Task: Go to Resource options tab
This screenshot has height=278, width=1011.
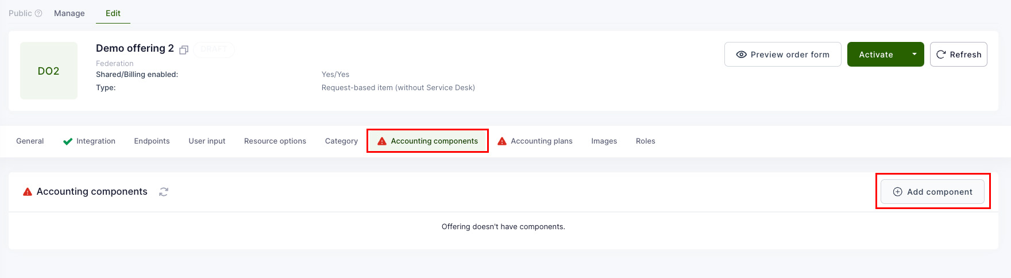Action: click(275, 141)
